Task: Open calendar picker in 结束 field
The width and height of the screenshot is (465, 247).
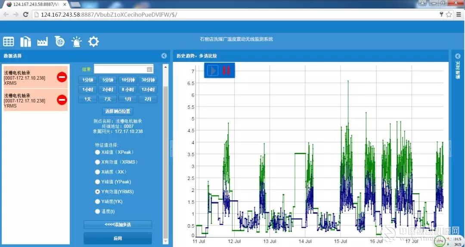Action: click(x=149, y=69)
